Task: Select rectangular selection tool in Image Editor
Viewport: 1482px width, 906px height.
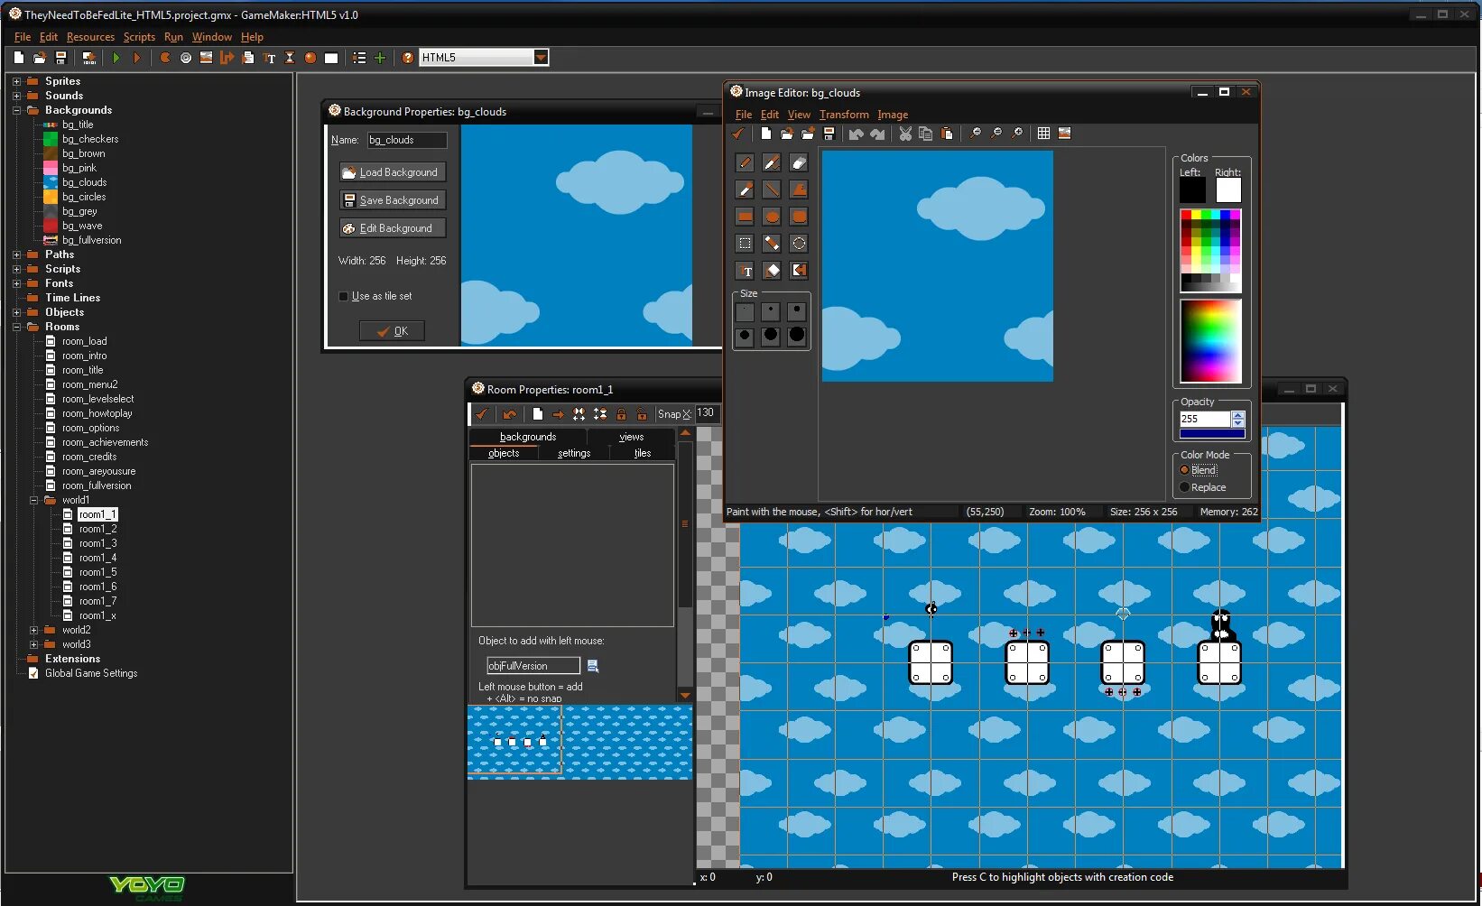Action: point(745,244)
